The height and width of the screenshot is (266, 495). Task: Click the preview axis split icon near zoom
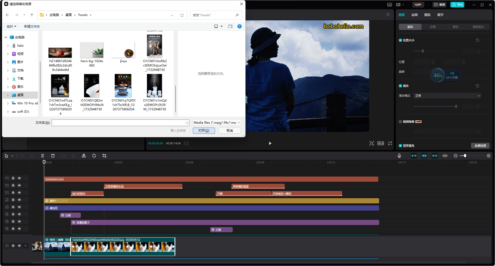445,156
